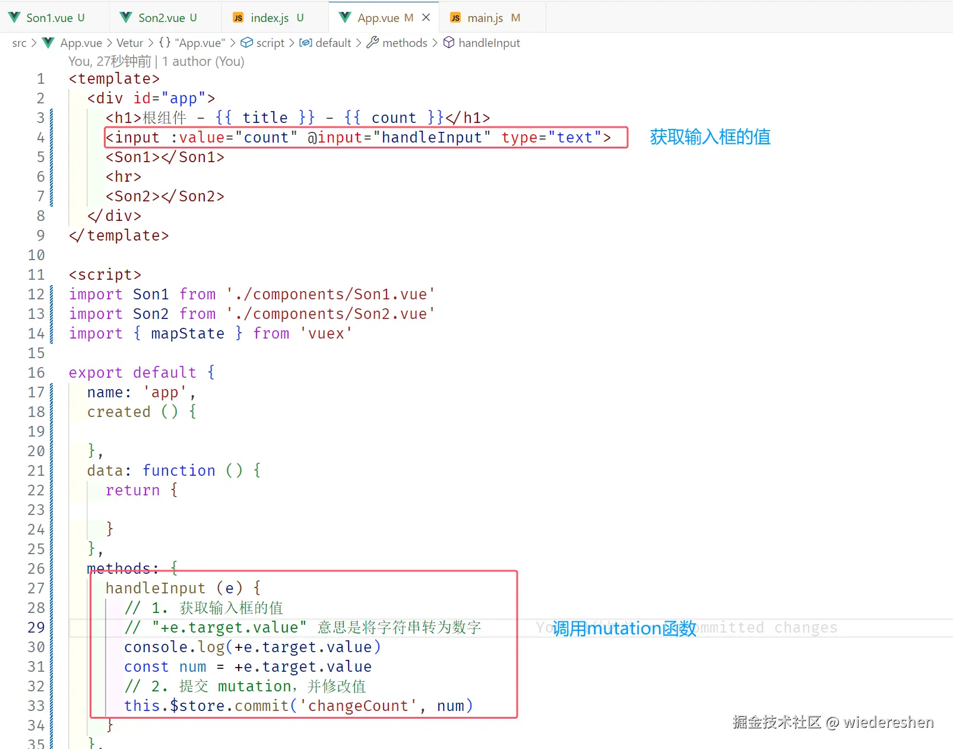Click the 'vuex' string on line 14

(326, 334)
